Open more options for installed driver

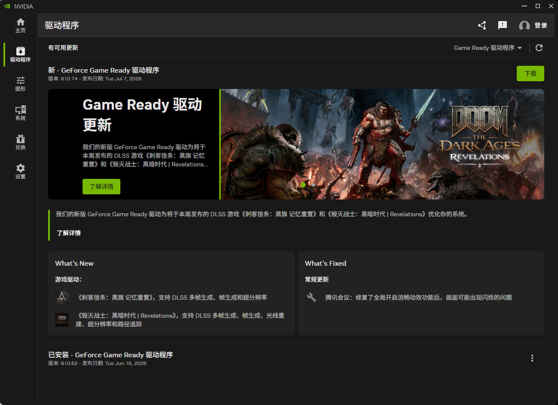point(532,358)
